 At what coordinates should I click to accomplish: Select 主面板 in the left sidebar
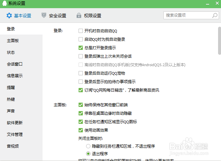pos(21,41)
